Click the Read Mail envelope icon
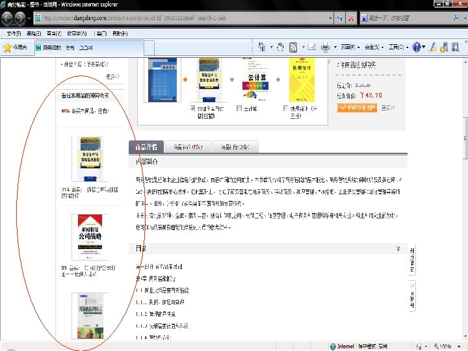 click(x=312, y=47)
